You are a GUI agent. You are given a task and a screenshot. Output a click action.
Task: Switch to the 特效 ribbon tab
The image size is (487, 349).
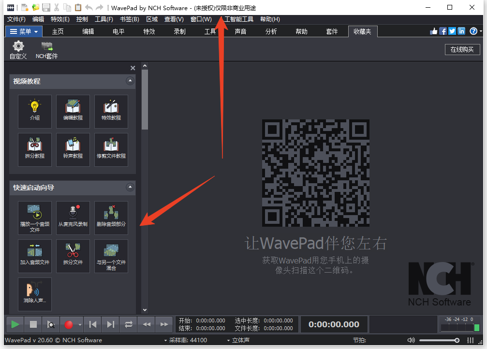(148, 31)
